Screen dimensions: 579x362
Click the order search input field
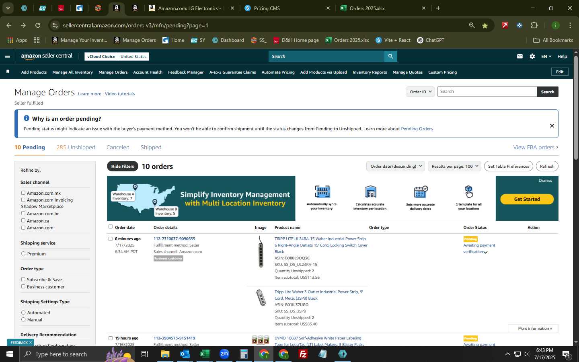[487, 92]
